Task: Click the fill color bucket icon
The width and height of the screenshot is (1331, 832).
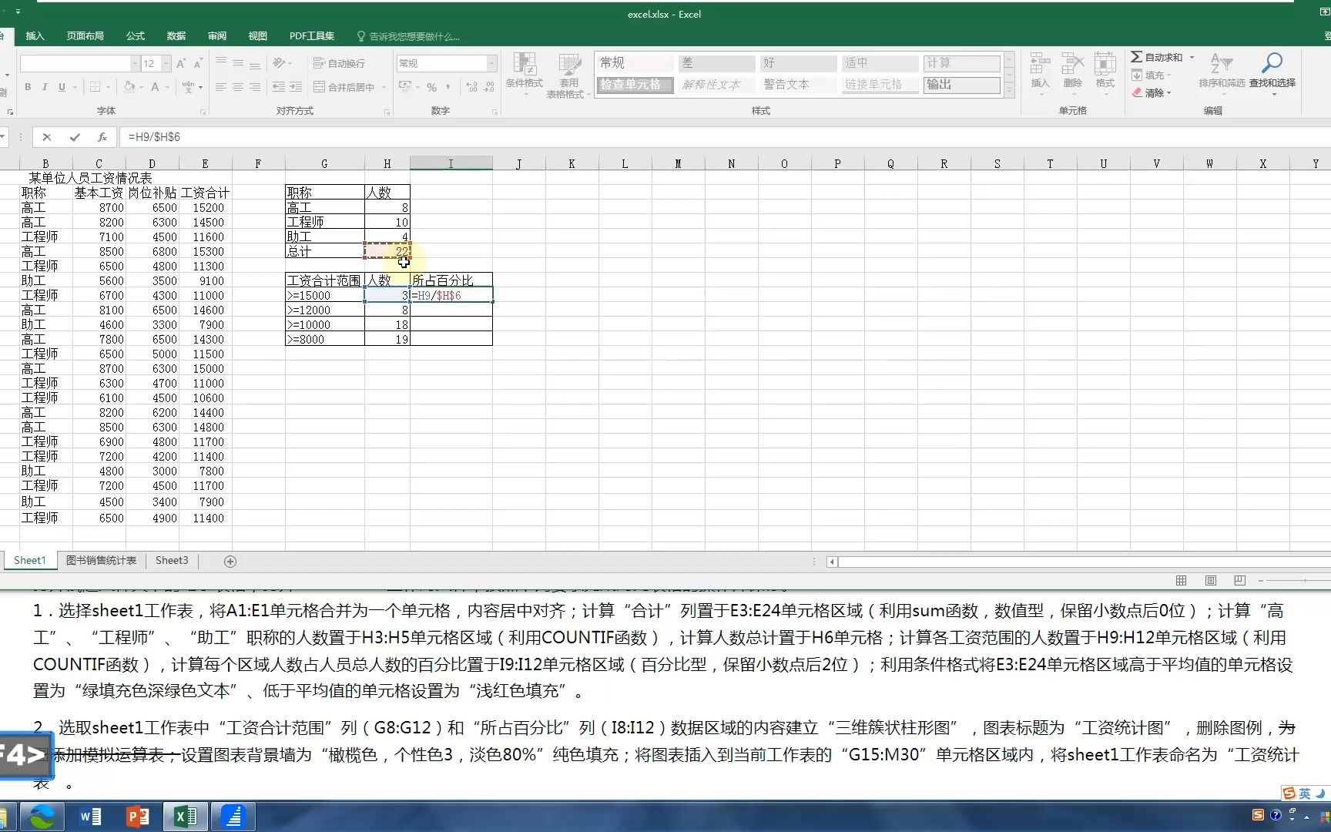Action: [129, 87]
